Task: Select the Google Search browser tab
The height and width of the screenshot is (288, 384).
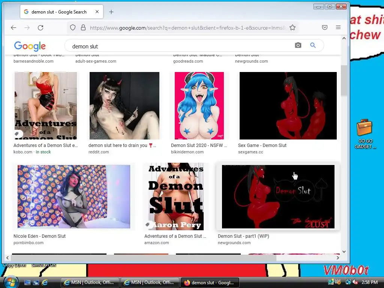Action: [62, 12]
